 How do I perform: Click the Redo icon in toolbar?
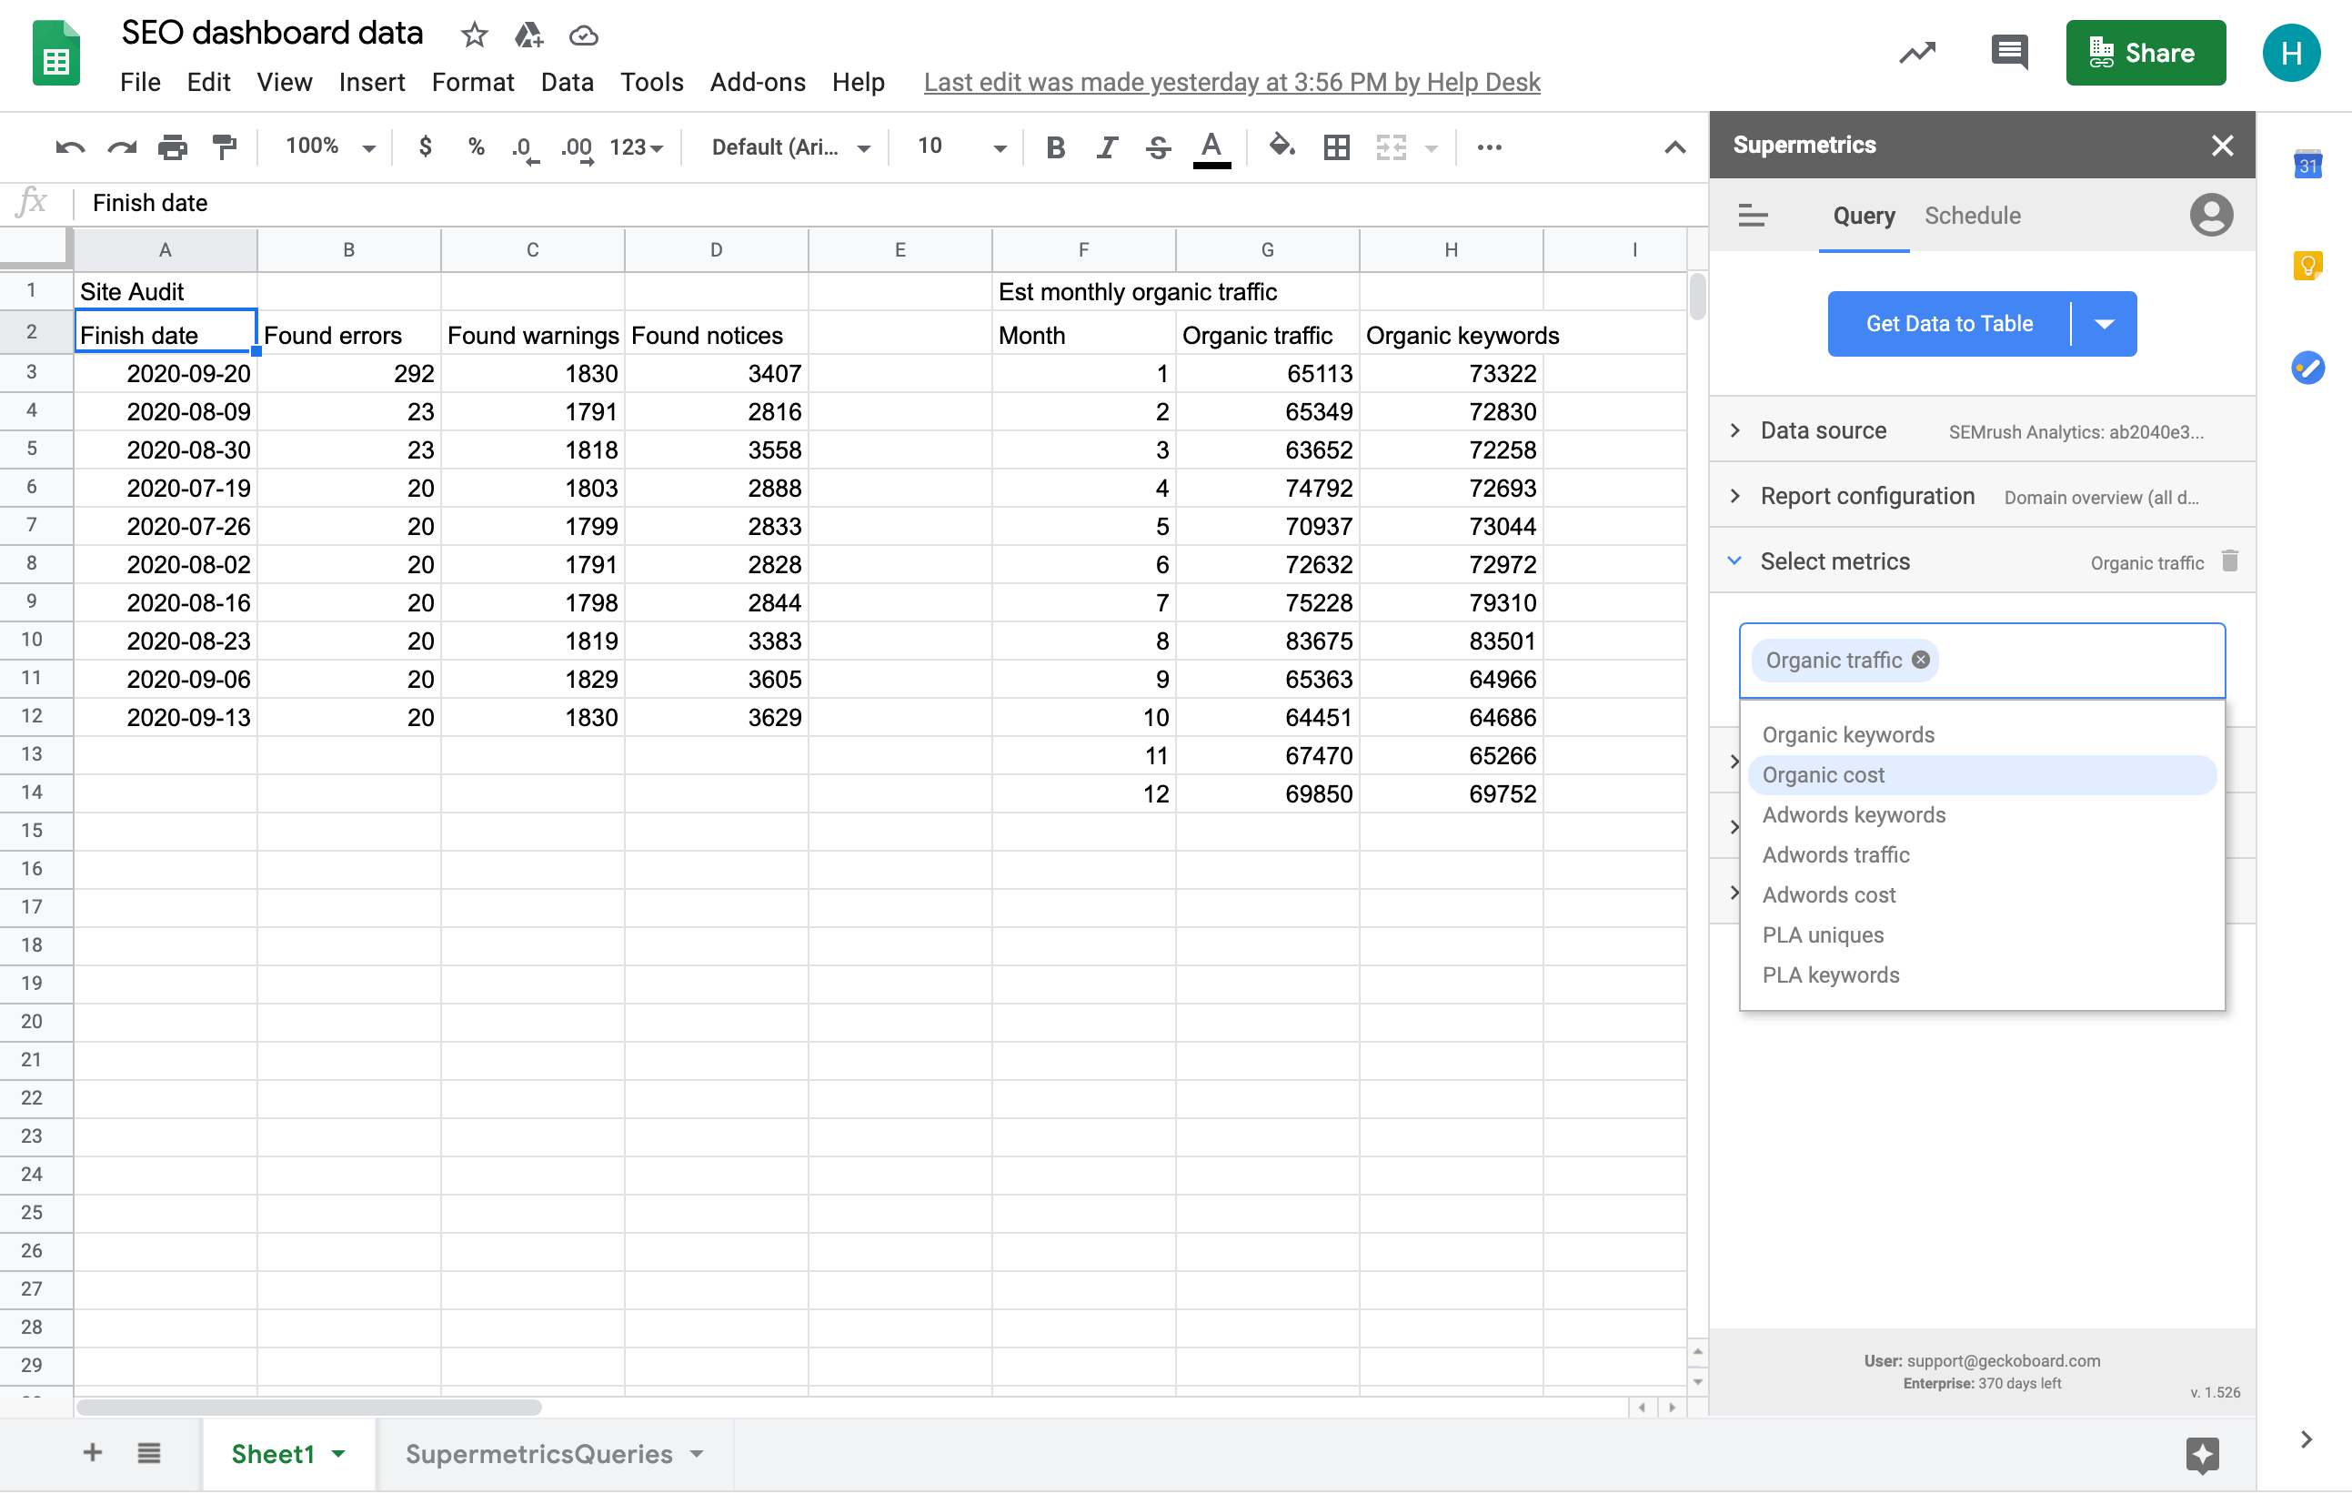point(121,147)
